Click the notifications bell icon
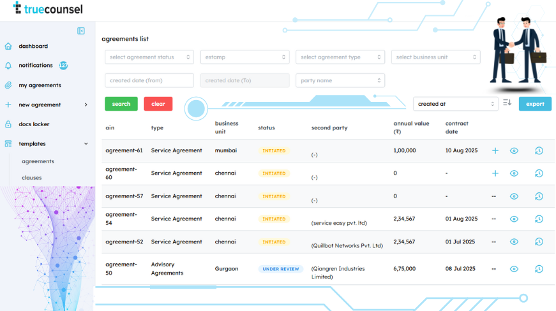556x311 pixels. [8, 66]
